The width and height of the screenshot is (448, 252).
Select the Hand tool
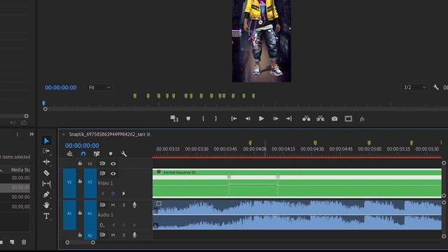coord(46,205)
